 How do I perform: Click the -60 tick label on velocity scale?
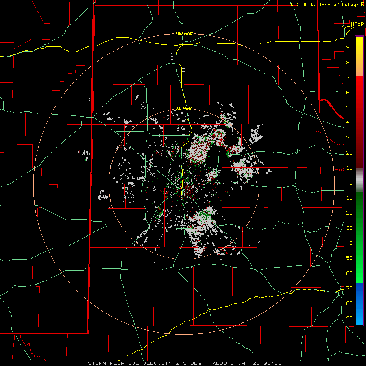coord(348,273)
